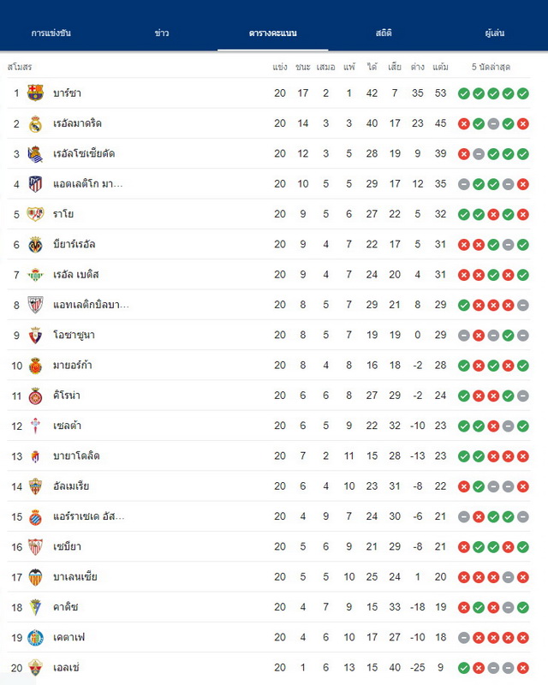Click Barcelona's latest match green result icon

[x=523, y=93]
